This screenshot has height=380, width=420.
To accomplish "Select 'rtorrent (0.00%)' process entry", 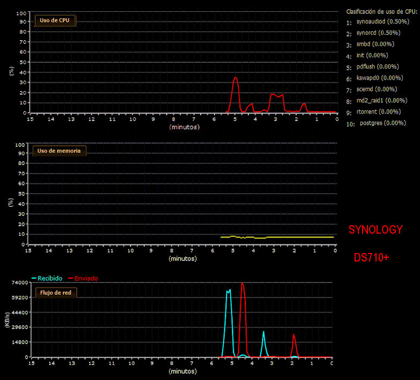I will [x=379, y=111].
